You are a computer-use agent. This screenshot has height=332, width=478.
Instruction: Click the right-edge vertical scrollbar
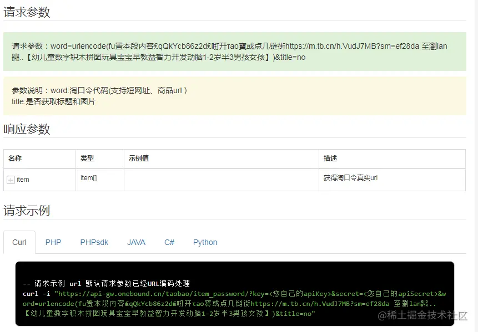point(476,166)
